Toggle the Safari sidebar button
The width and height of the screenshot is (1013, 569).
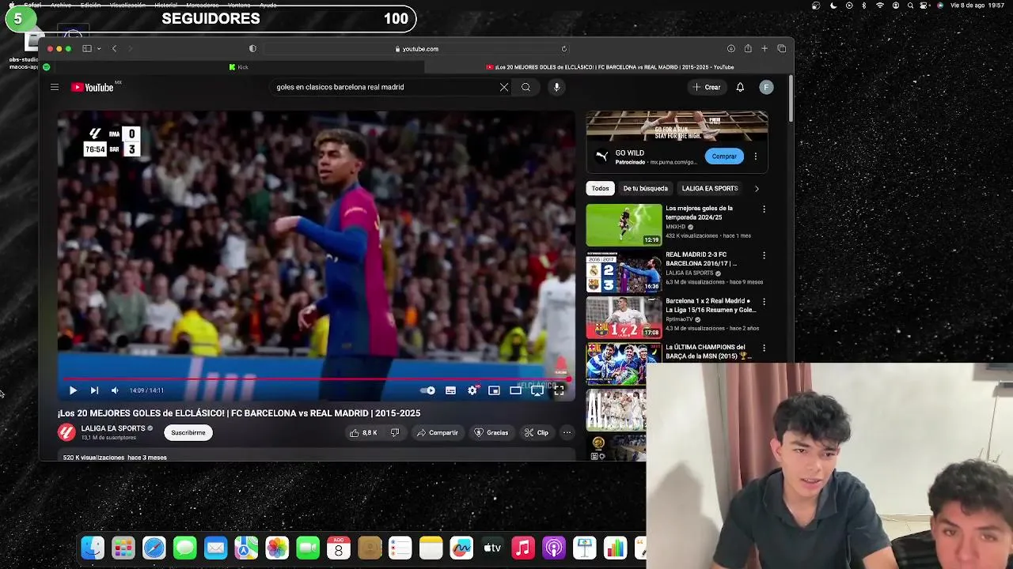87,49
